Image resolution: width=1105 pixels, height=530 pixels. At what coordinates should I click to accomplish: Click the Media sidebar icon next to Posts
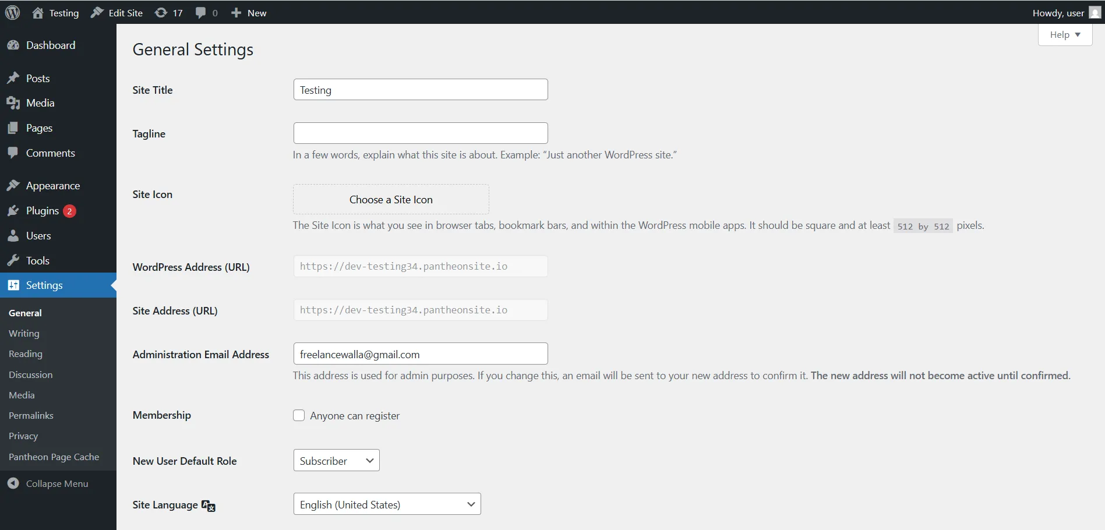click(x=13, y=103)
